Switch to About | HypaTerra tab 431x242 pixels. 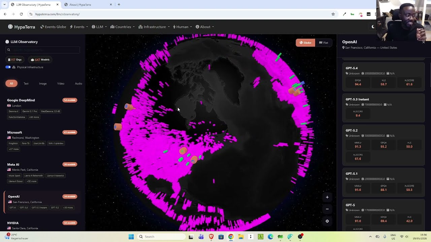[88, 5]
